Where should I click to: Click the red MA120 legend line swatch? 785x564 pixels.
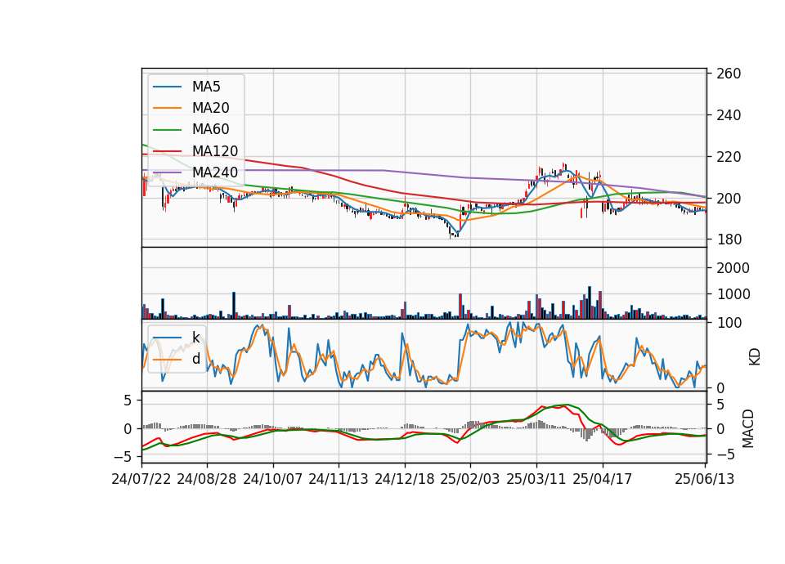coord(167,150)
